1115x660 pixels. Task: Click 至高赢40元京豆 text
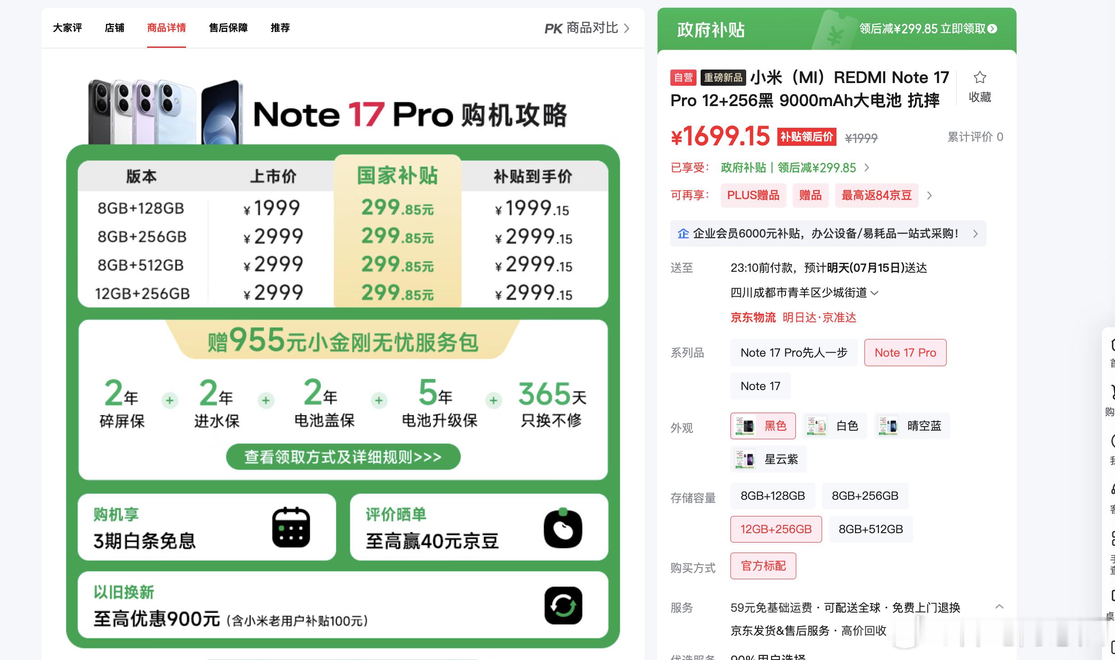[x=432, y=541]
